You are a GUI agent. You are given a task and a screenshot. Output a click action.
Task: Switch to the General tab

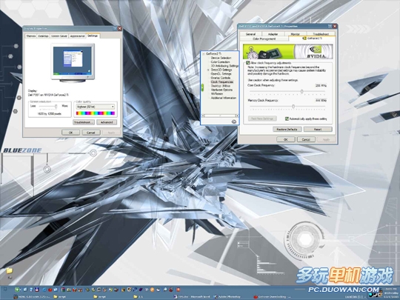click(250, 34)
